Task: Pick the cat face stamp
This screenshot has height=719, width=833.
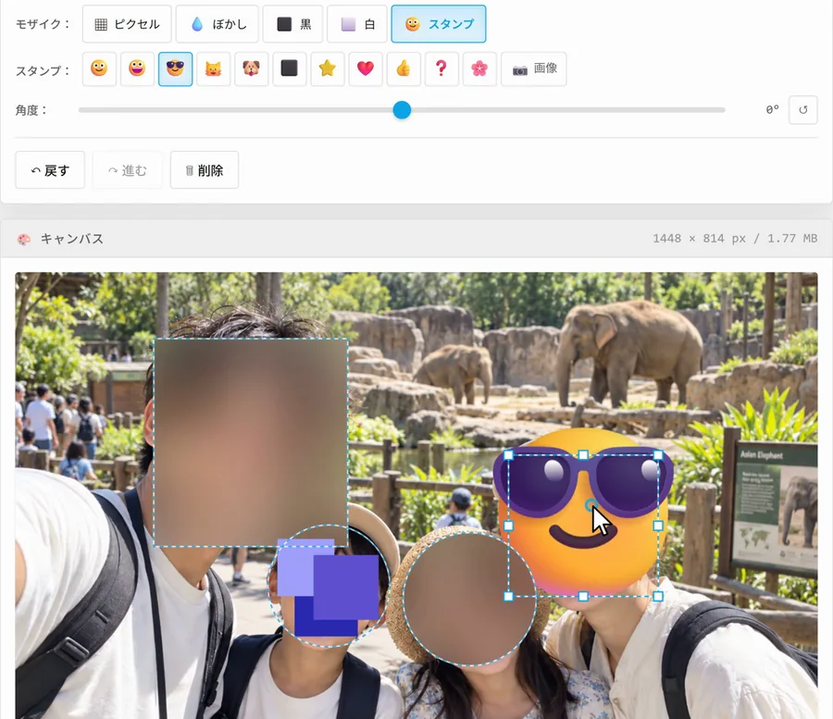Action: 214,68
